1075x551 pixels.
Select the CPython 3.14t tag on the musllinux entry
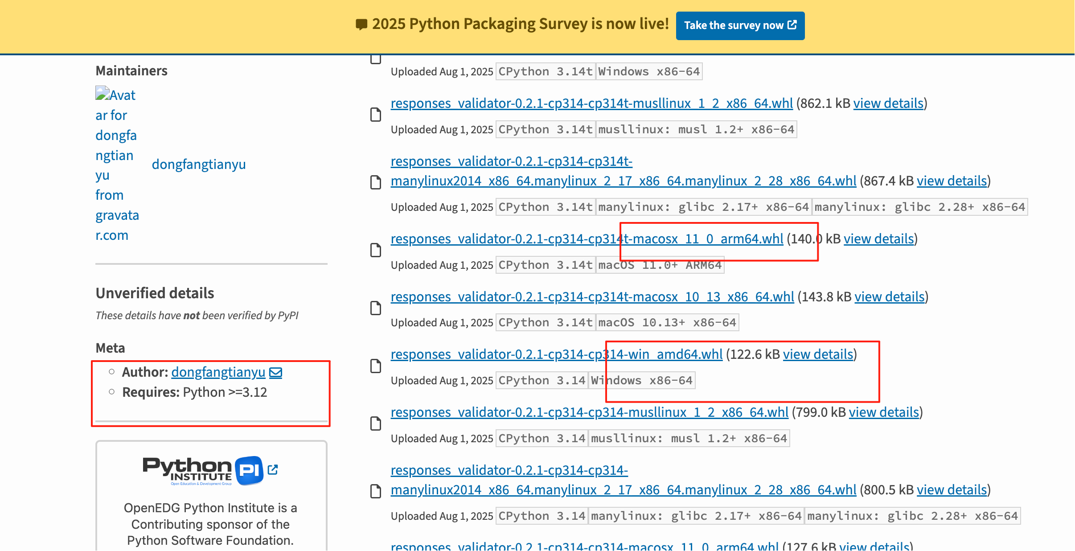coord(545,129)
